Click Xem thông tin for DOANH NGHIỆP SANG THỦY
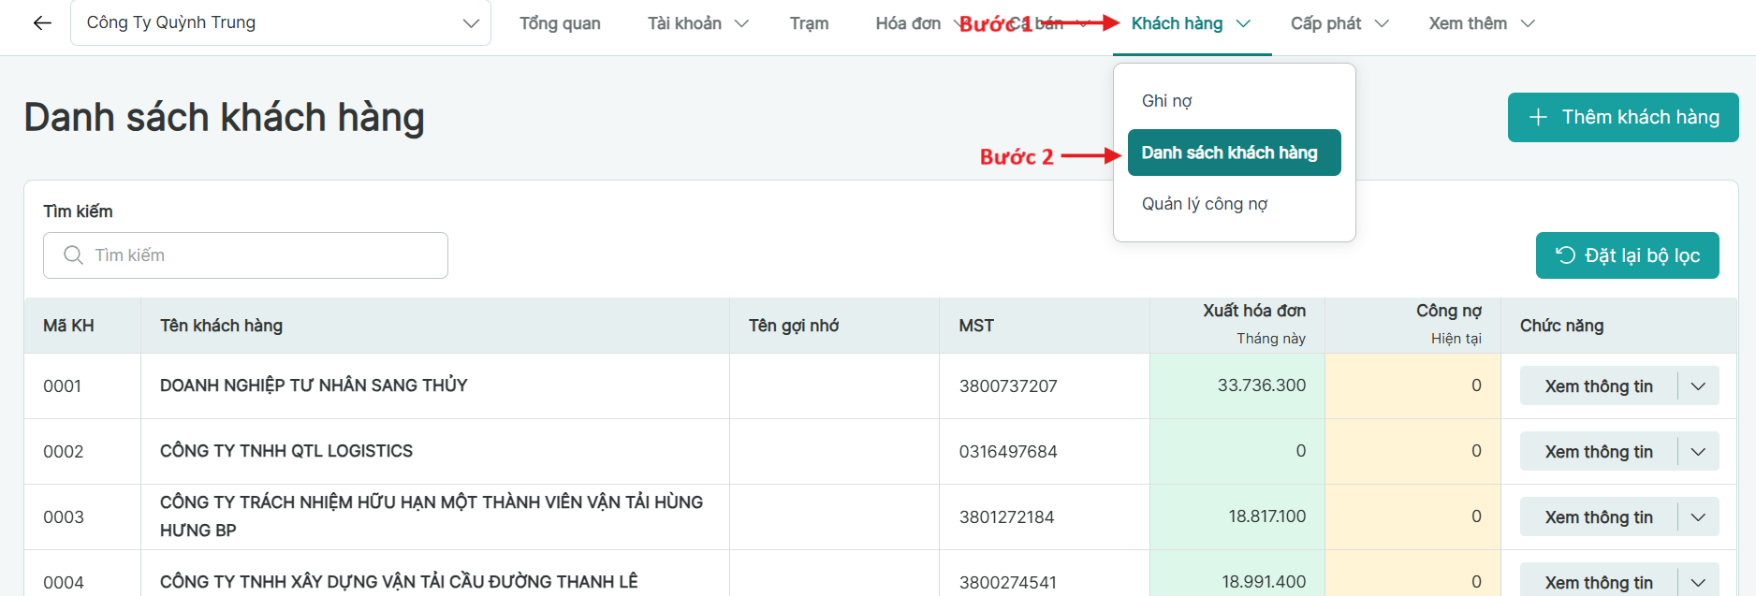The image size is (1756, 596). (1598, 386)
